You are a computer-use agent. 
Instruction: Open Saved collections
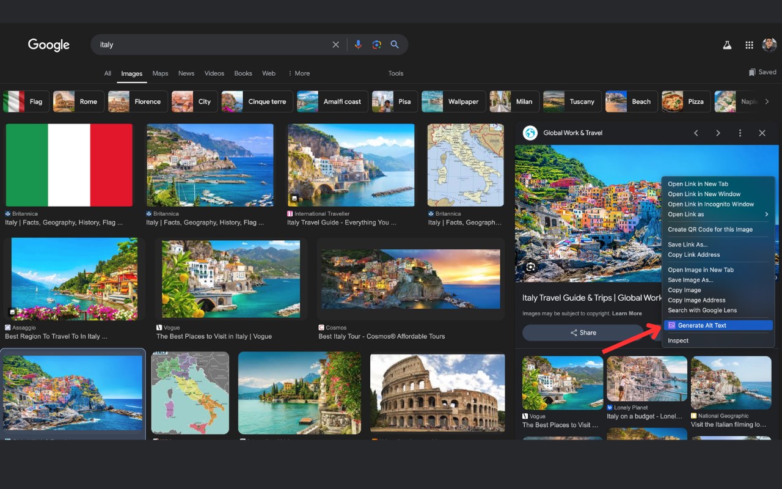tap(762, 72)
